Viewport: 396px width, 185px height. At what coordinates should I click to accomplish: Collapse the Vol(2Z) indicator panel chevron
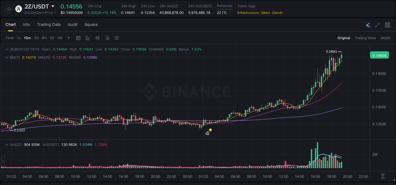point(7,145)
